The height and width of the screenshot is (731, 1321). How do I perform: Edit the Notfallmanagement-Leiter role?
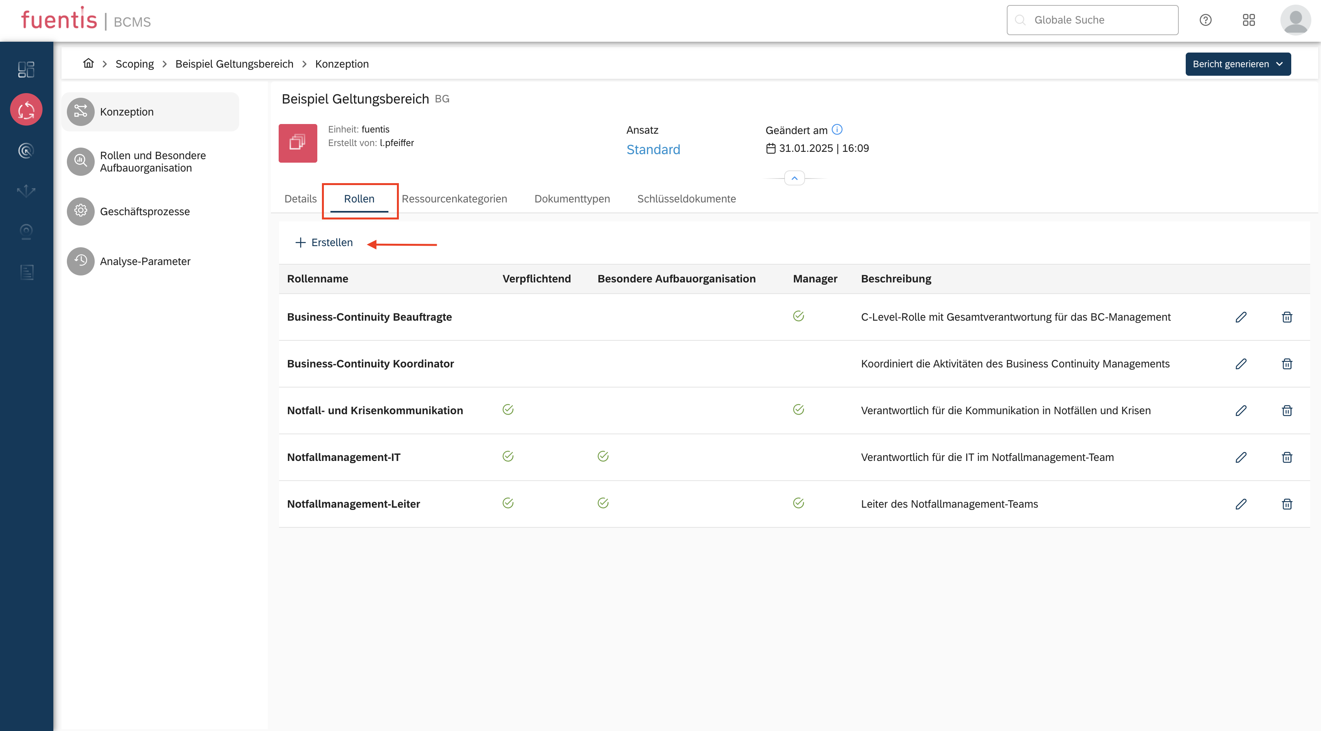(x=1241, y=504)
